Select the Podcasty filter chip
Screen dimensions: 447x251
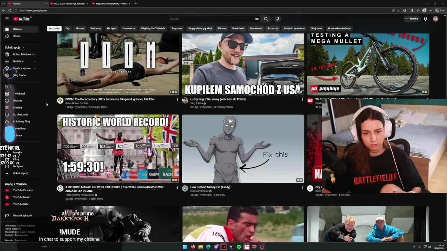pos(96,29)
